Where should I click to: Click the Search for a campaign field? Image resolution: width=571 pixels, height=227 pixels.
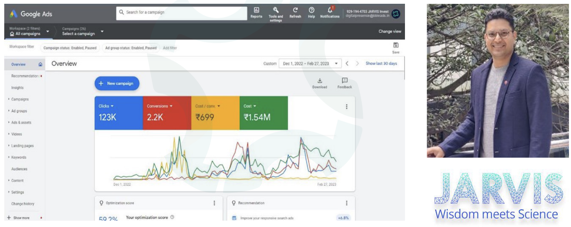pos(182,13)
